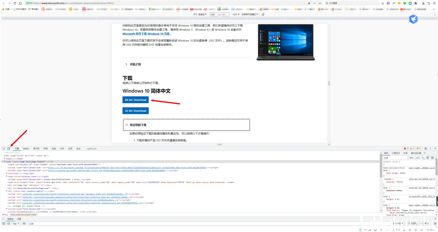Click the Windows 10 laptop image
The height and width of the screenshot is (232, 438).
point(286,42)
